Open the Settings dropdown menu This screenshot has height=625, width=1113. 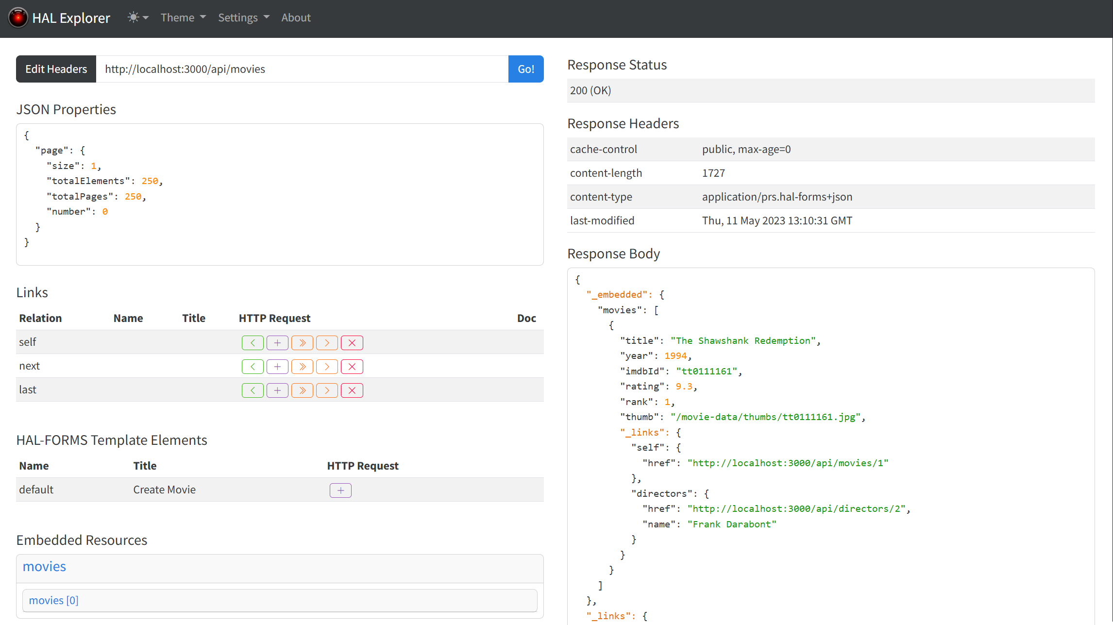click(x=243, y=18)
